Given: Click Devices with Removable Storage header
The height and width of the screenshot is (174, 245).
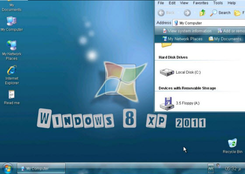Looking at the screenshot, I should pyautogui.click(x=187, y=88).
